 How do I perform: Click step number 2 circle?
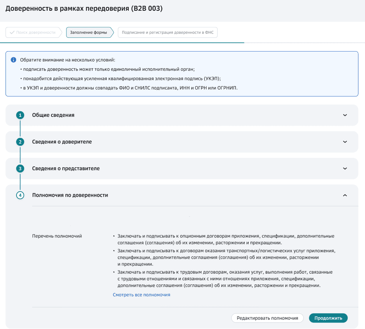20,142
